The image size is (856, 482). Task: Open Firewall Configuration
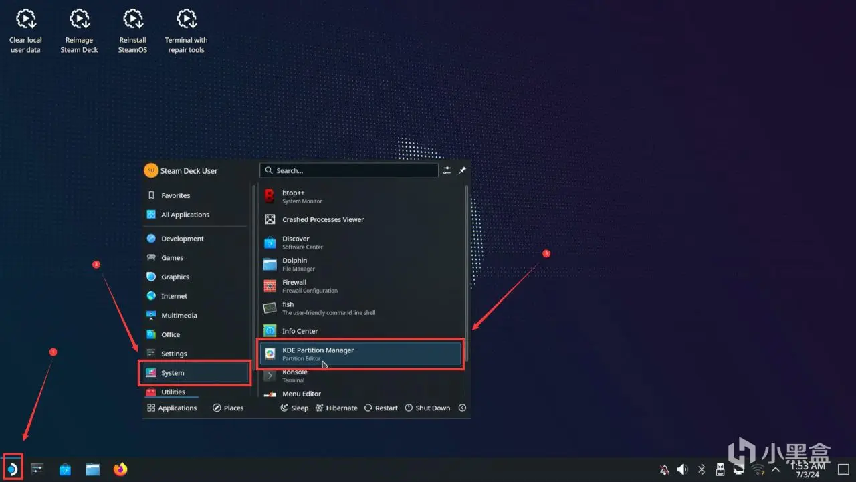tap(361, 286)
